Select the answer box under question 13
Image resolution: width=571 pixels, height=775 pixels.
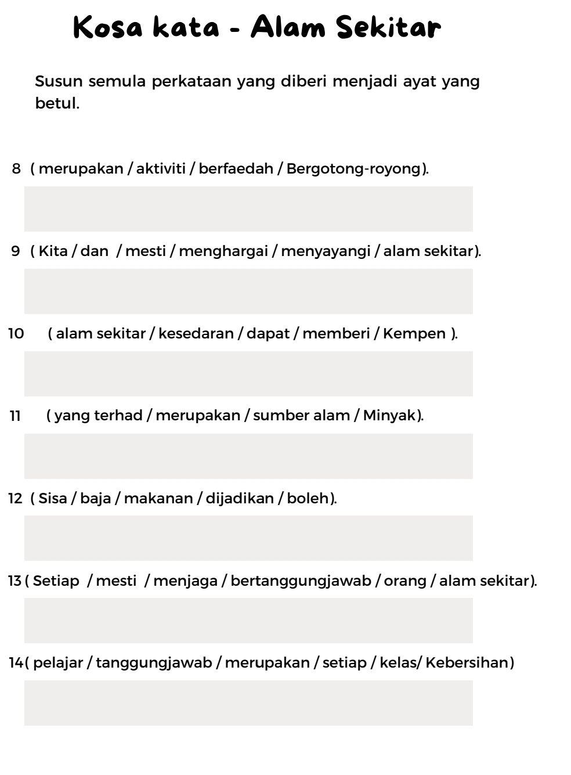[x=248, y=621]
